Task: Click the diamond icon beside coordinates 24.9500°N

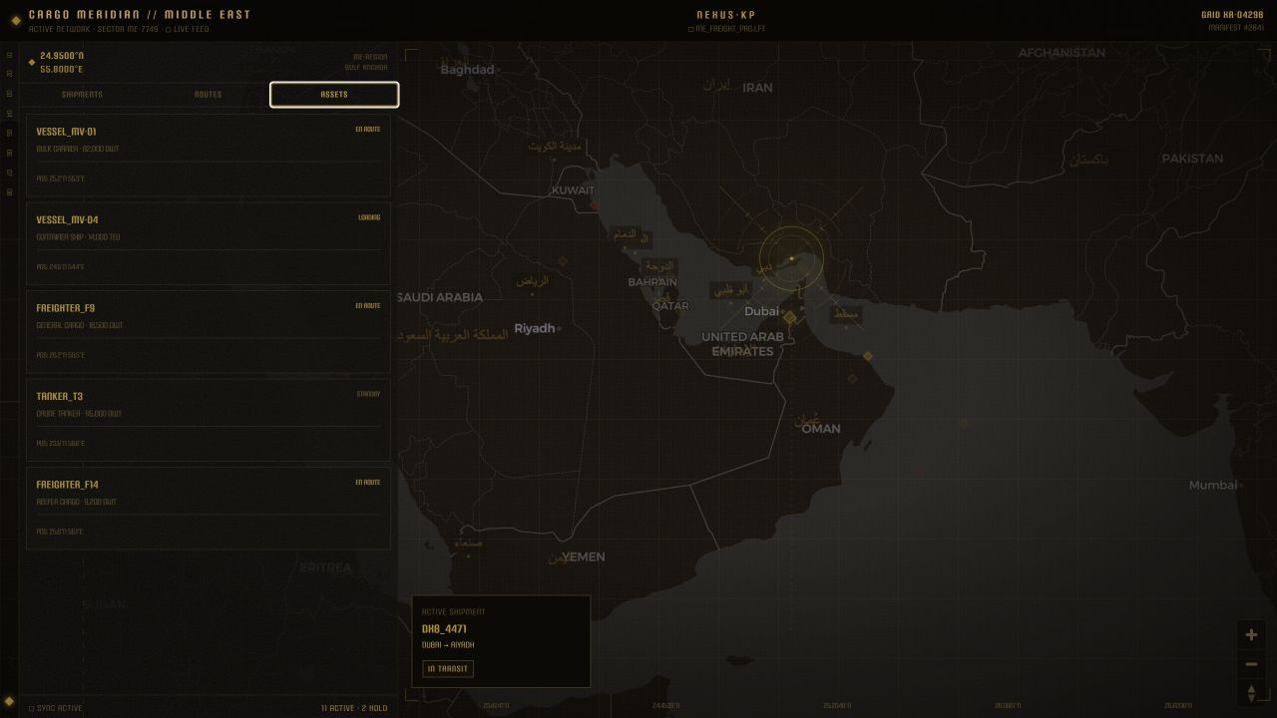Action: click(32, 62)
